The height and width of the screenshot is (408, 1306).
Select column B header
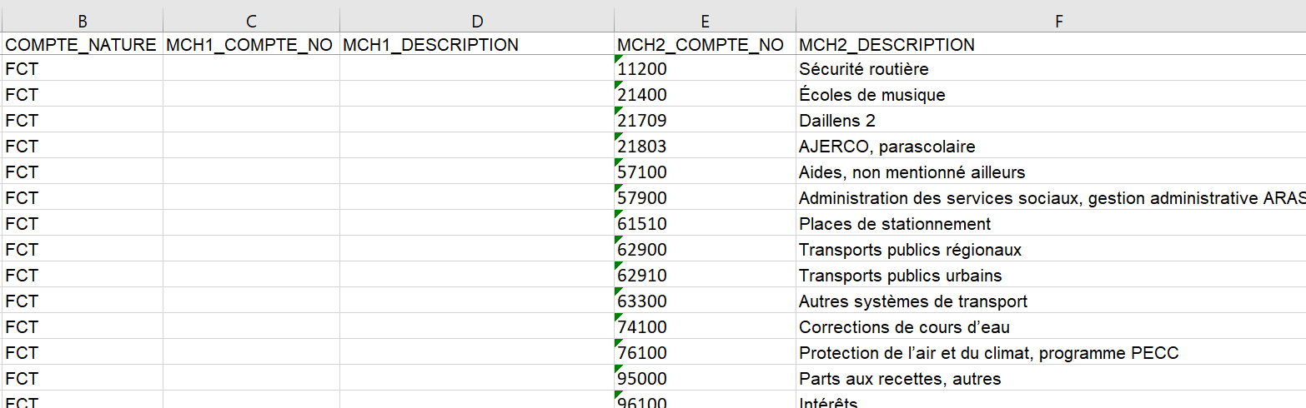(x=83, y=21)
